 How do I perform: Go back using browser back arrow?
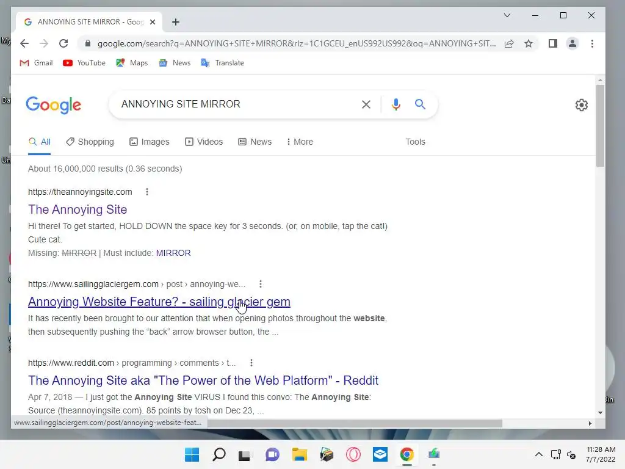click(24, 43)
